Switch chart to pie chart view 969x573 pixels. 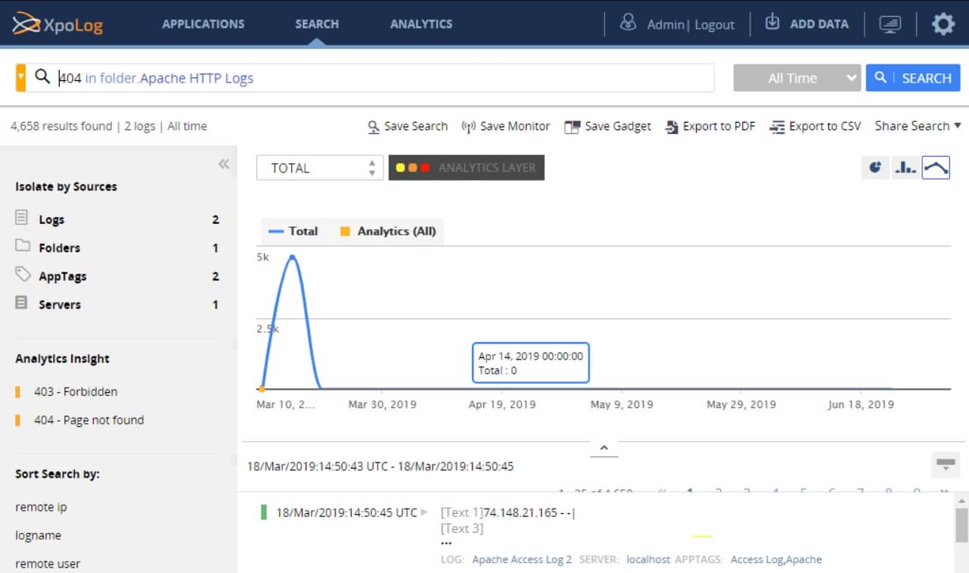tap(875, 167)
